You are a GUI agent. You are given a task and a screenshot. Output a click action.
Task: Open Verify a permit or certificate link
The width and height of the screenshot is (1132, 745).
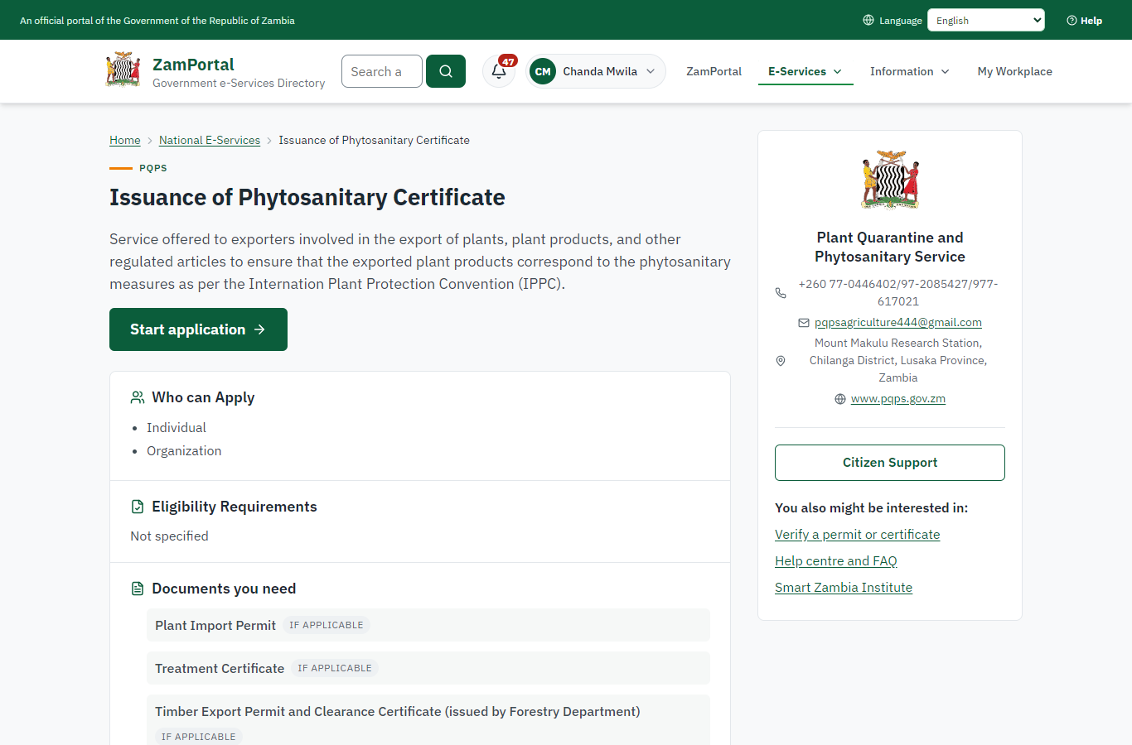[858, 535]
